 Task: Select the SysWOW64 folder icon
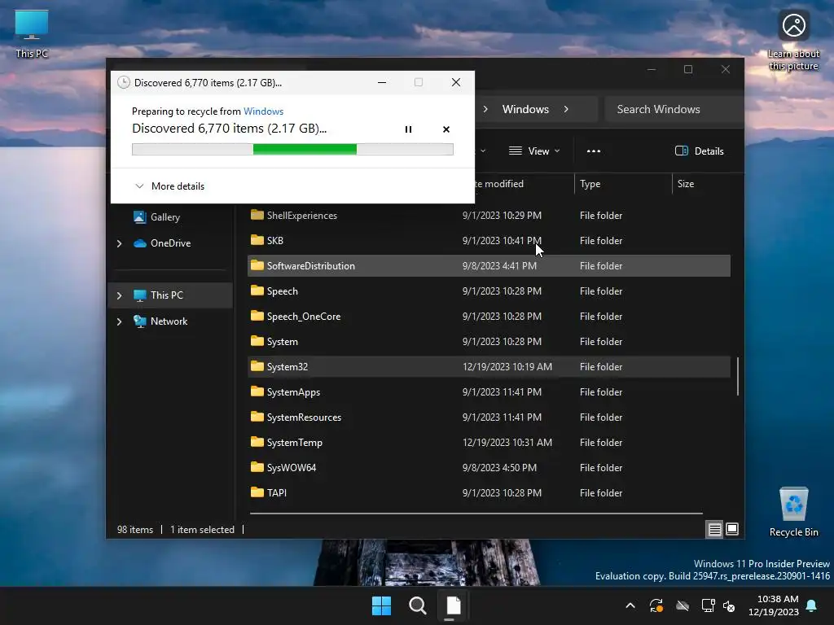(x=257, y=467)
